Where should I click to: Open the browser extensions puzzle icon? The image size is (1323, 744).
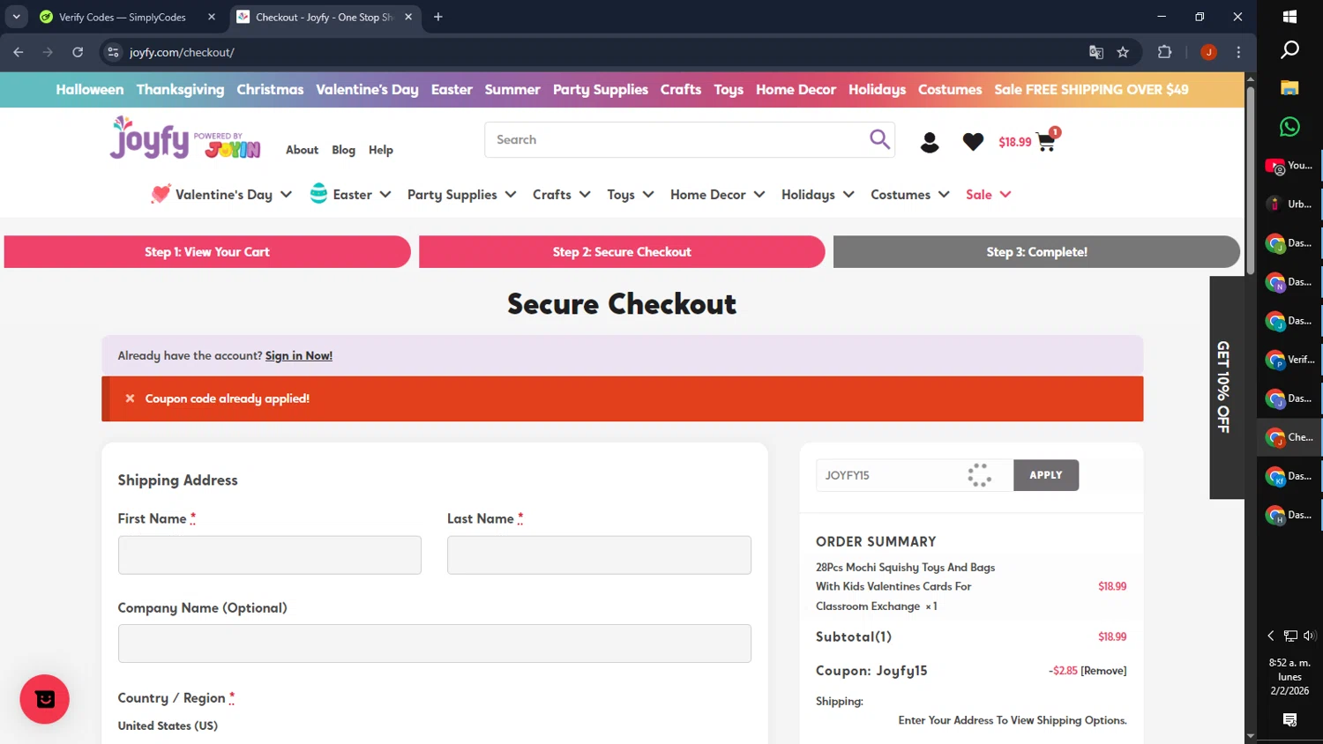[1164, 52]
